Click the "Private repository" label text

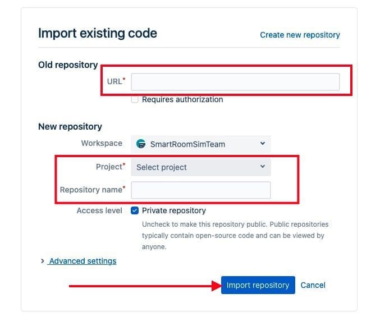(x=173, y=210)
